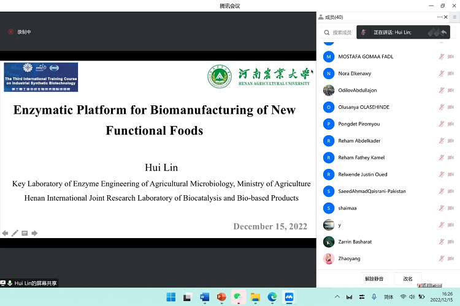
Task: Click the 解除静音 unmute button
Action: pos(374,278)
